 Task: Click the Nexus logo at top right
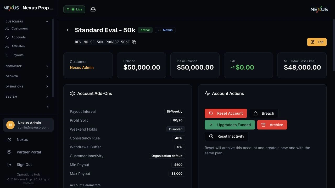[x=319, y=9]
